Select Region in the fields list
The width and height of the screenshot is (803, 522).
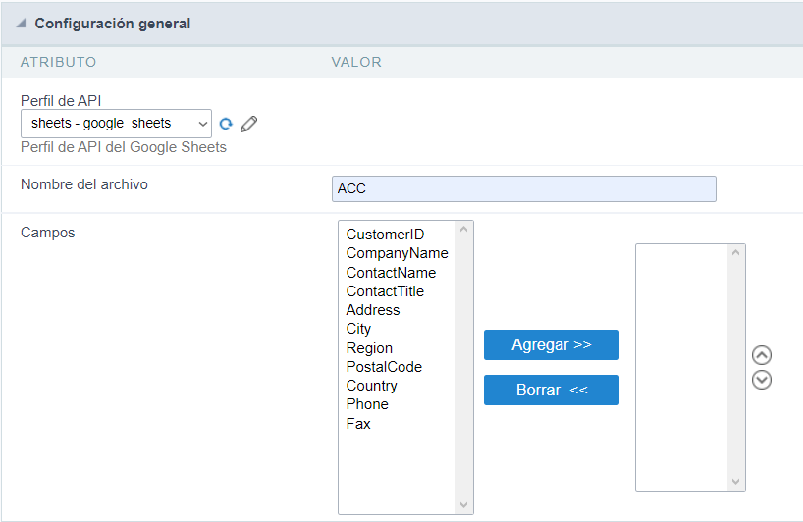(x=369, y=348)
